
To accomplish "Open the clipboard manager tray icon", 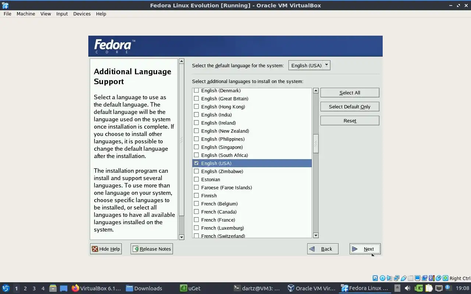I will [x=429, y=288].
